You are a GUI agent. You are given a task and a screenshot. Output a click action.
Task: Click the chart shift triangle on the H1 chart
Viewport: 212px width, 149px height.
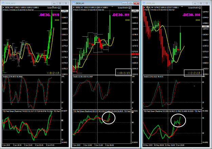[112, 6]
